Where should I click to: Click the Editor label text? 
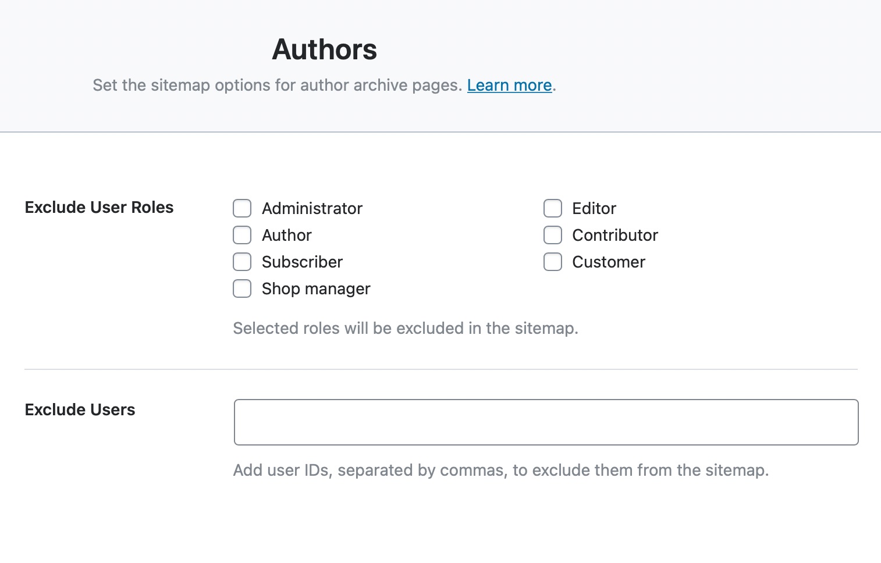point(594,208)
